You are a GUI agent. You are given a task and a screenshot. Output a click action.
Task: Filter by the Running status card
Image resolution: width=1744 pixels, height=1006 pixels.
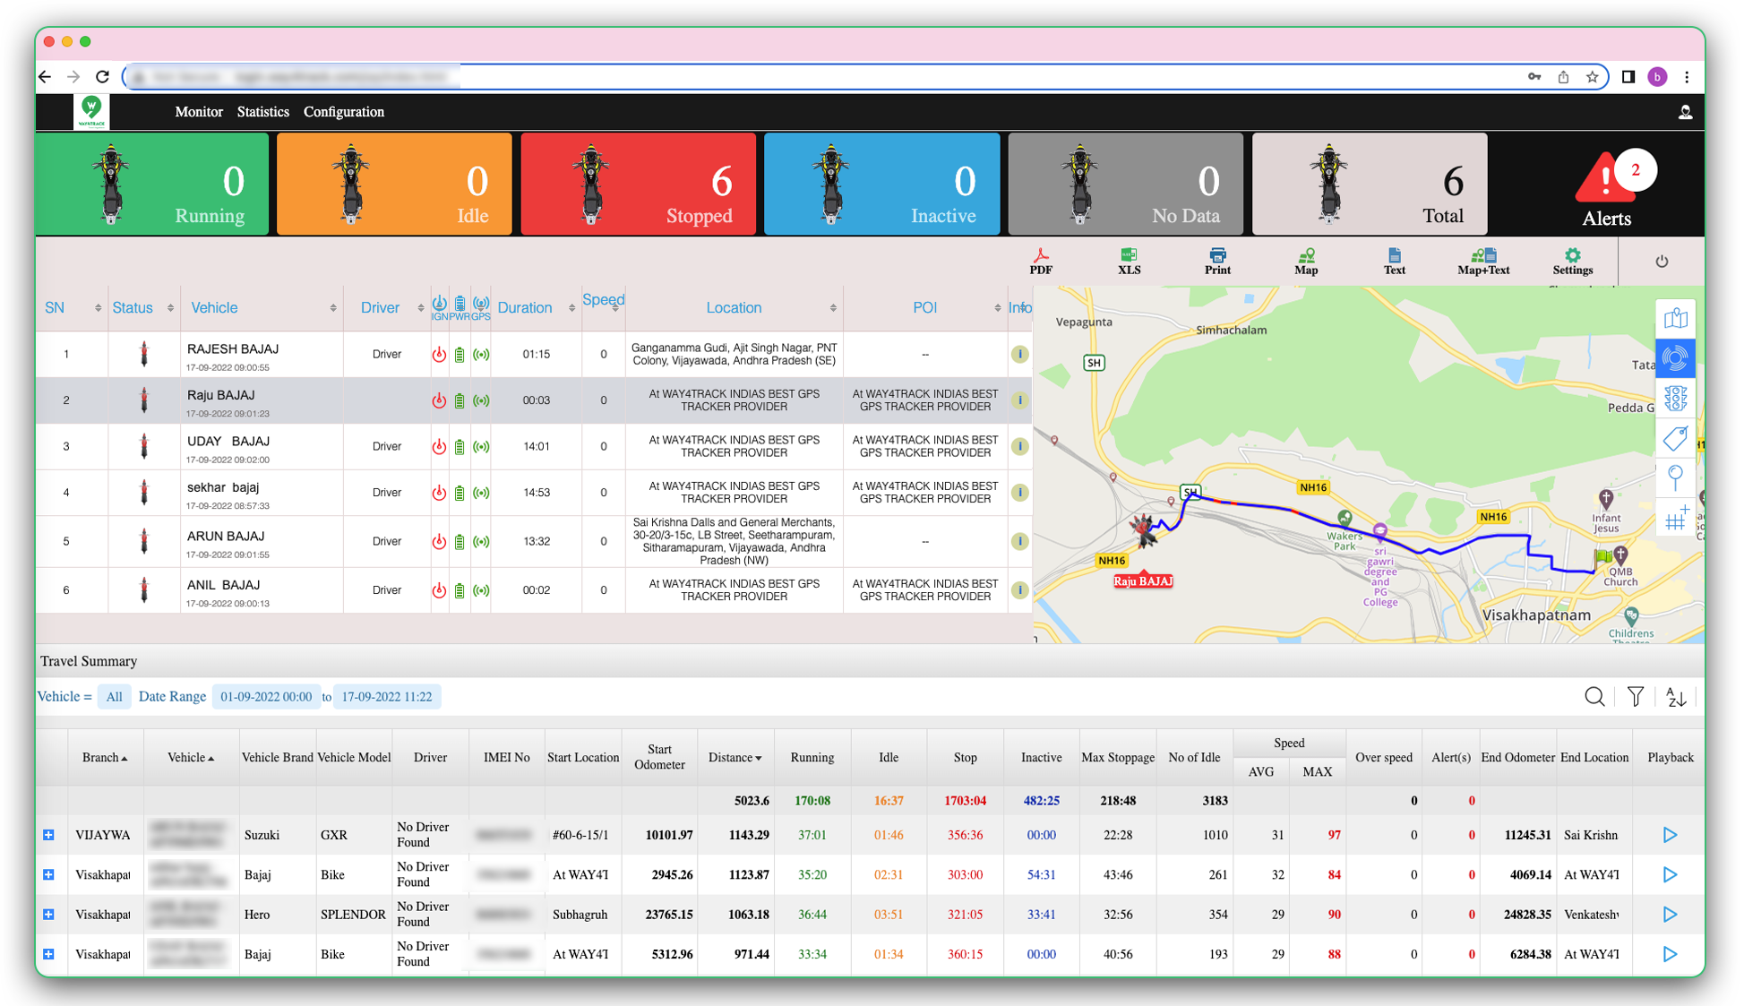pyautogui.click(x=152, y=184)
